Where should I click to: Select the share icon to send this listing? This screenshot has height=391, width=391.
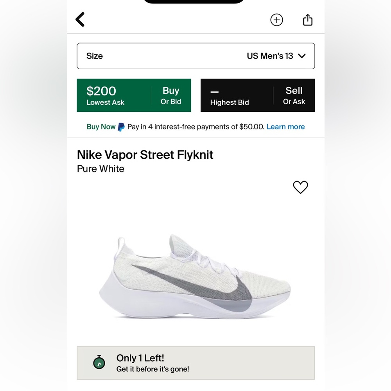308,19
